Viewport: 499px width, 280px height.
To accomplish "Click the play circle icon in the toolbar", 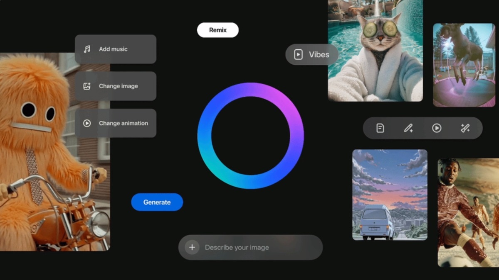I will coord(436,128).
